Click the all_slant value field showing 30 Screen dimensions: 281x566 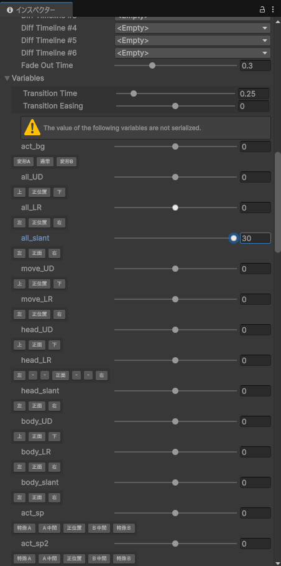[255, 238]
